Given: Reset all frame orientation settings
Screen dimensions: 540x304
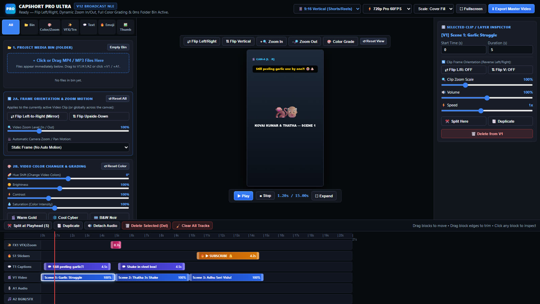Looking at the screenshot, I should click(x=117, y=99).
